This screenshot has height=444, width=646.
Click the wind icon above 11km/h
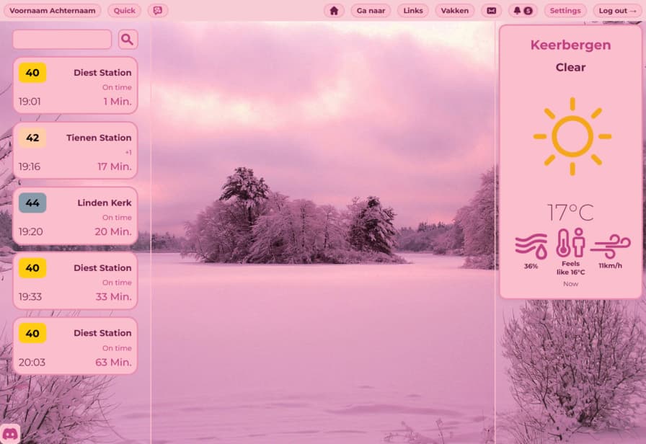coord(610,244)
